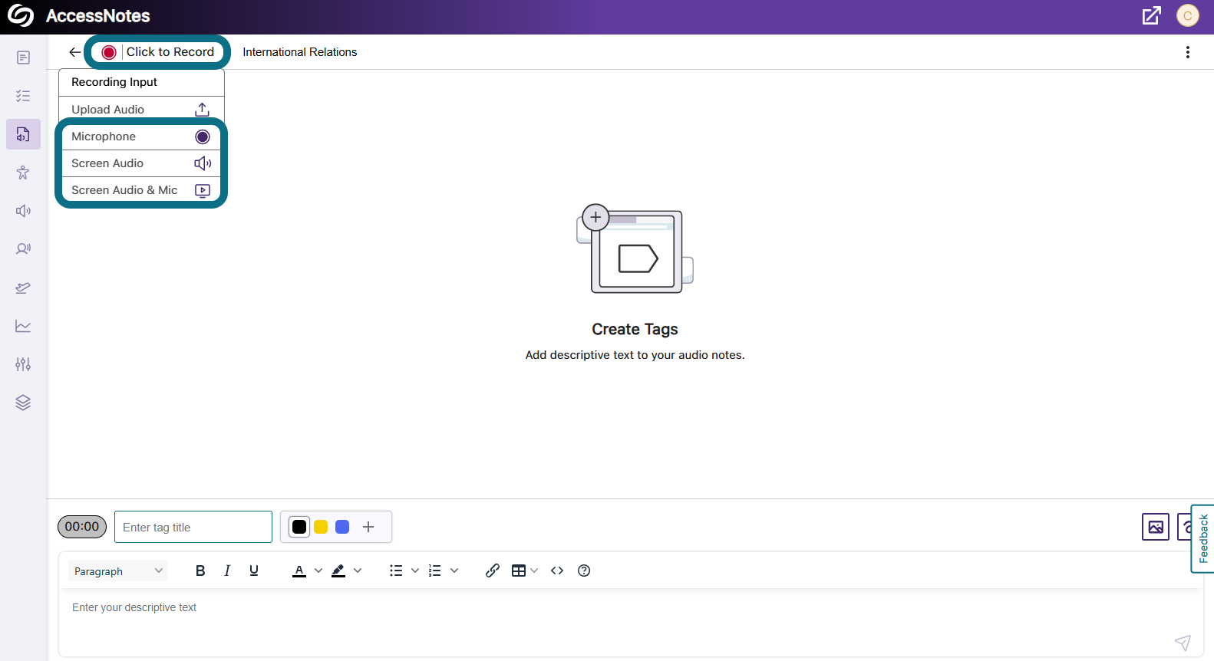Click the Enter tag title field
The width and height of the screenshot is (1214, 661).
(x=193, y=527)
